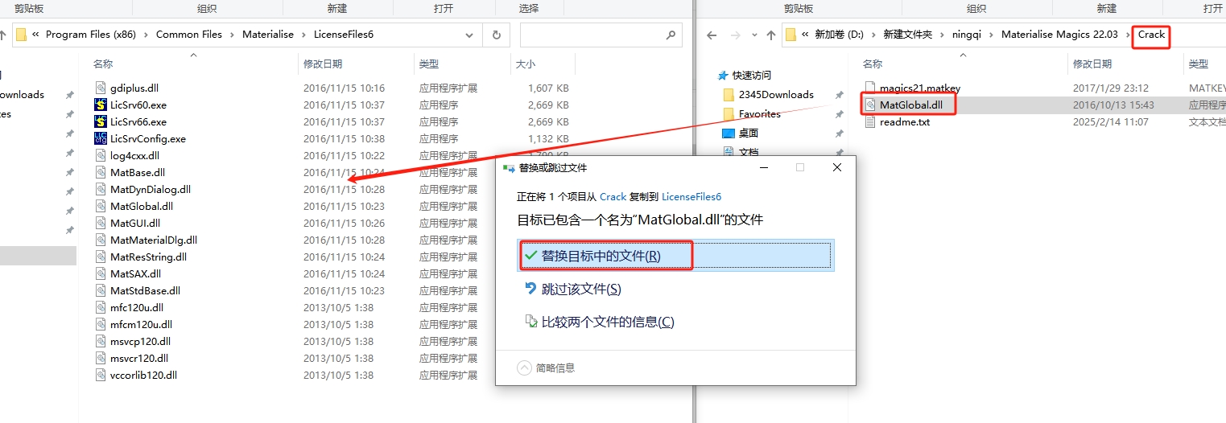Click the LicSrvConfig.exe application icon
1226x423 pixels.
101,138
